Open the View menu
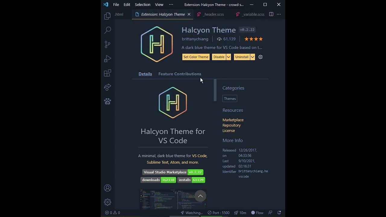The image size is (386, 217). click(159, 5)
